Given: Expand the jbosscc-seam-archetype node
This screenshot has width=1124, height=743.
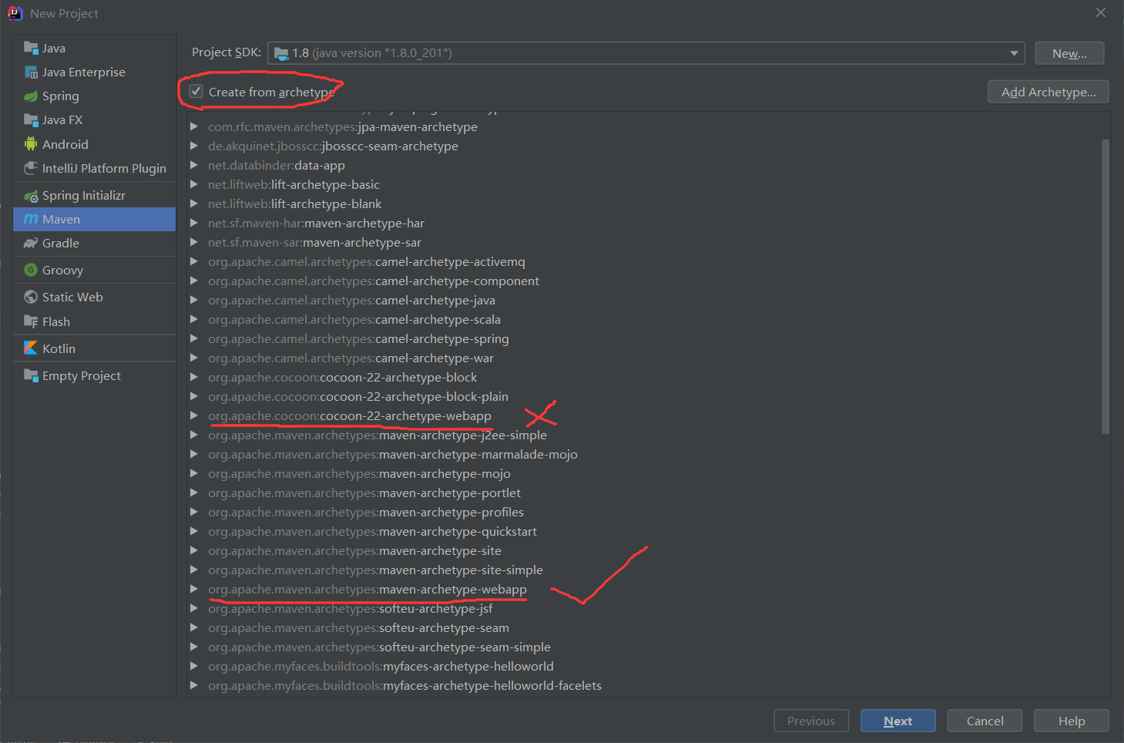Looking at the screenshot, I should (194, 146).
